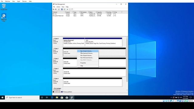Click the Disk 4 label box
The image size is (194, 109).
point(58,82)
